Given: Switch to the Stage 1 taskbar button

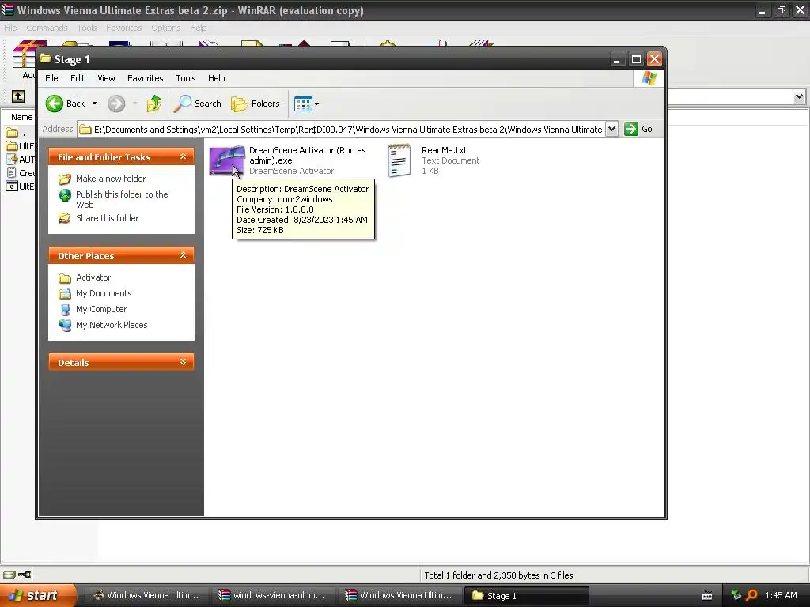Looking at the screenshot, I should [x=526, y=596].
